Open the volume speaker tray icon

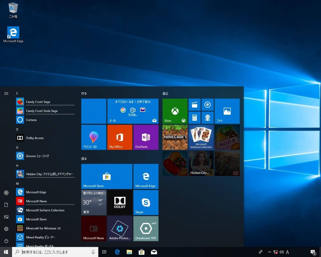tap(281, 252)
